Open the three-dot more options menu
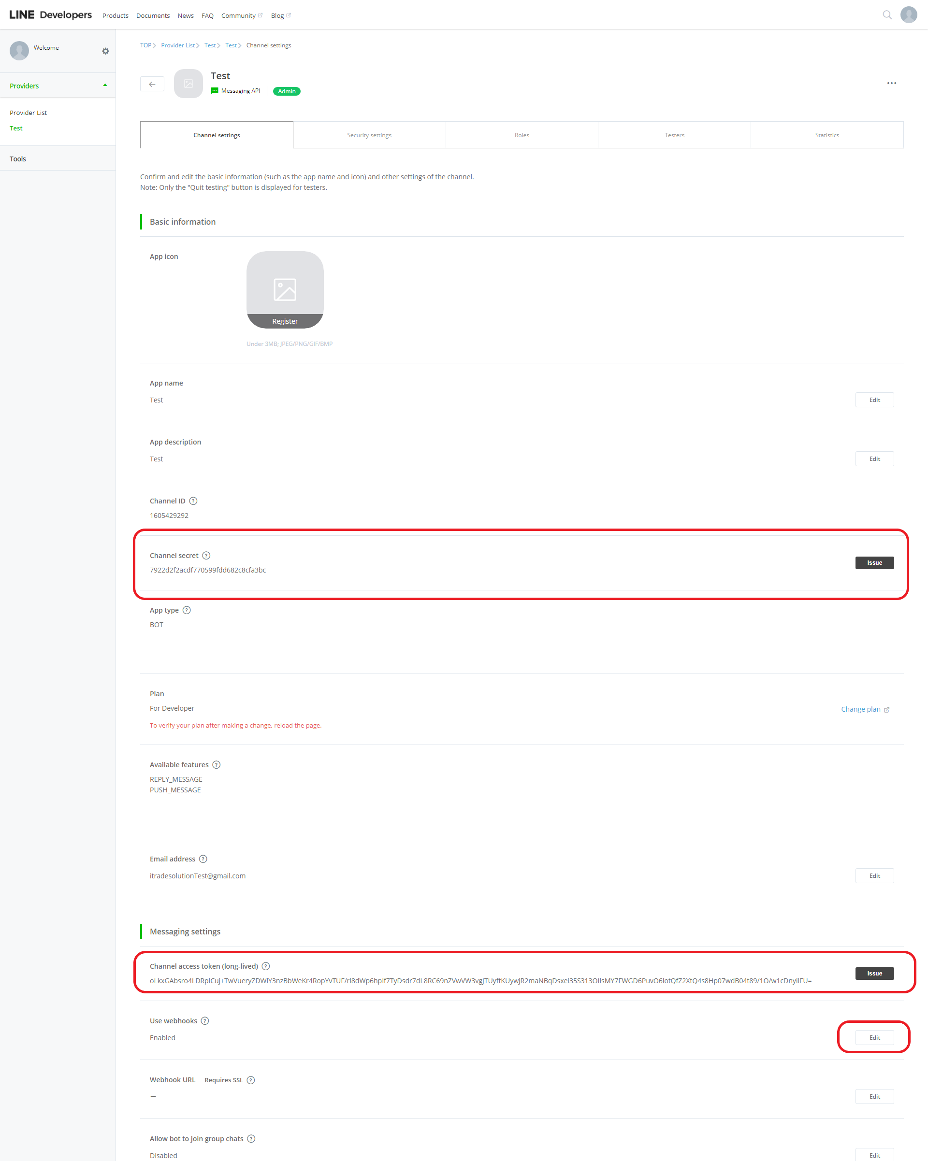 (891, 83)
